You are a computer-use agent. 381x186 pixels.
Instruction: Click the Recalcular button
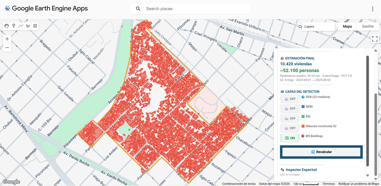321,152
